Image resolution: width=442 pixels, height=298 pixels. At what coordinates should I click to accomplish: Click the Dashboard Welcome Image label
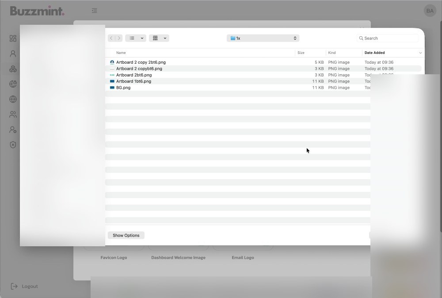179,258
